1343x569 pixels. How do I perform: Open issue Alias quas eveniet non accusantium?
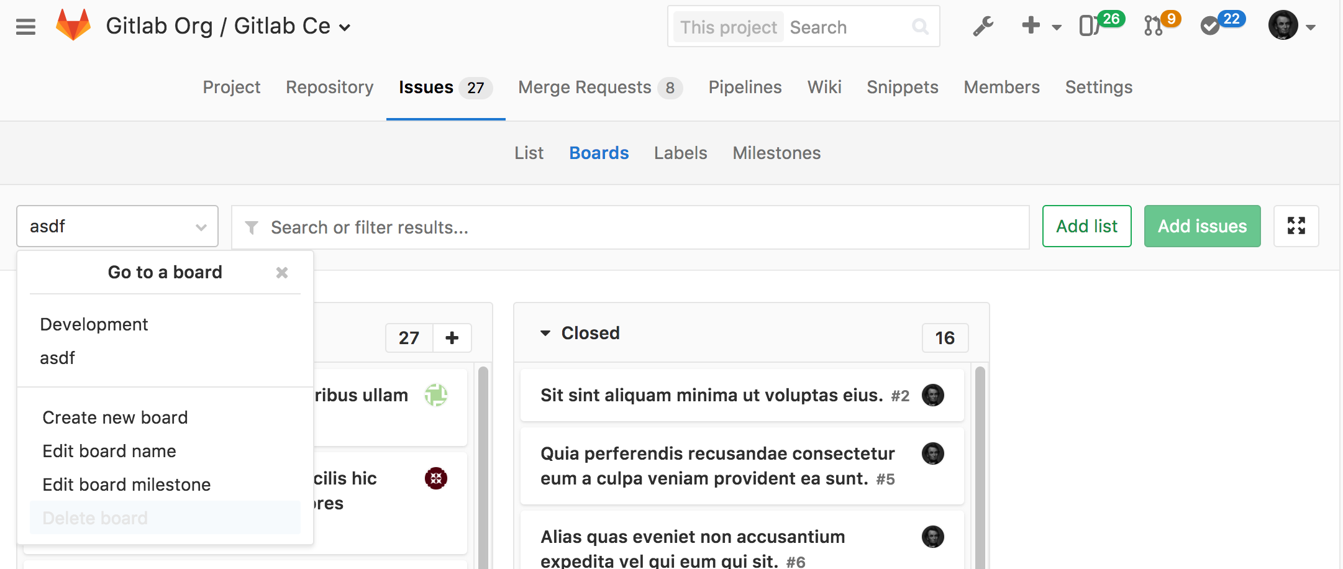click(693, 548)
